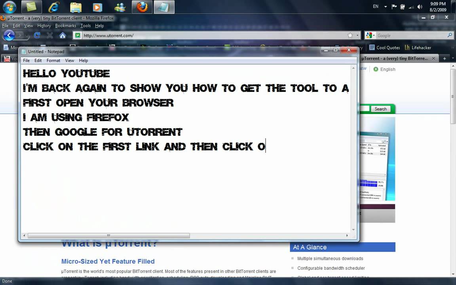
Task: Click Firefox Stop loading button
Action: (50, 36)
